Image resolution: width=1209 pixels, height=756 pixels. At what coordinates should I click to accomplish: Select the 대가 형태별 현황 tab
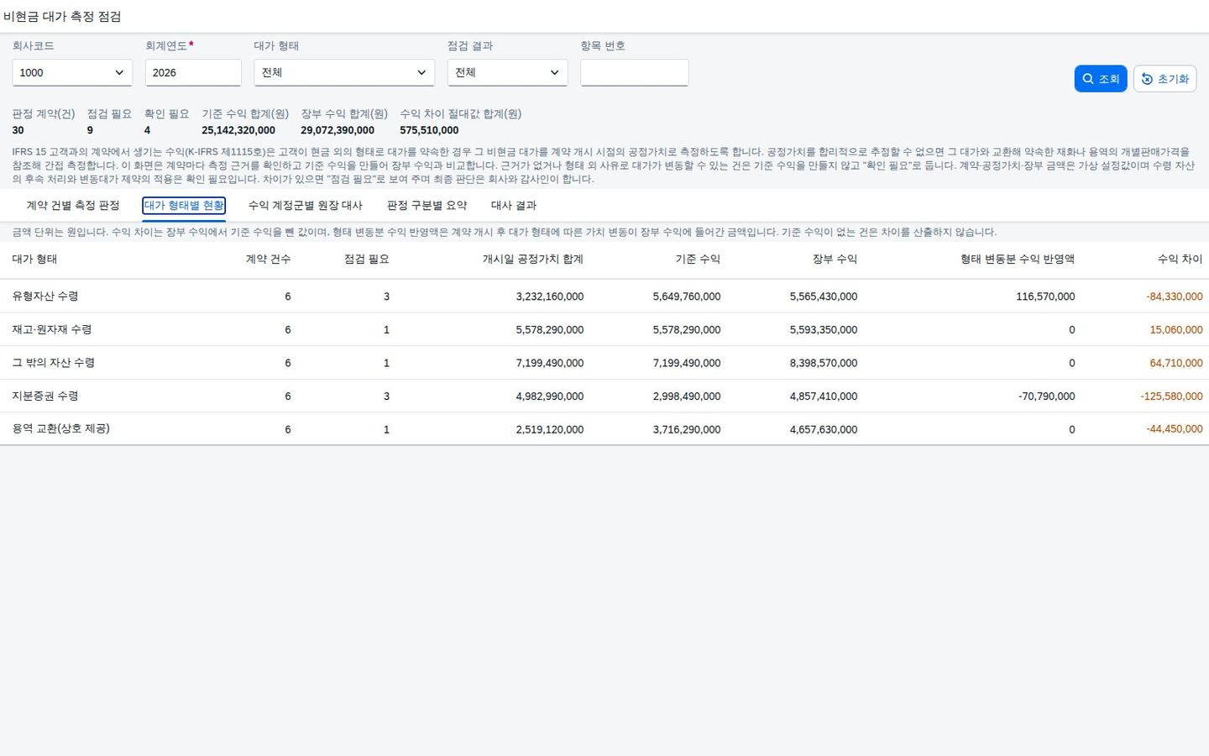184,206
